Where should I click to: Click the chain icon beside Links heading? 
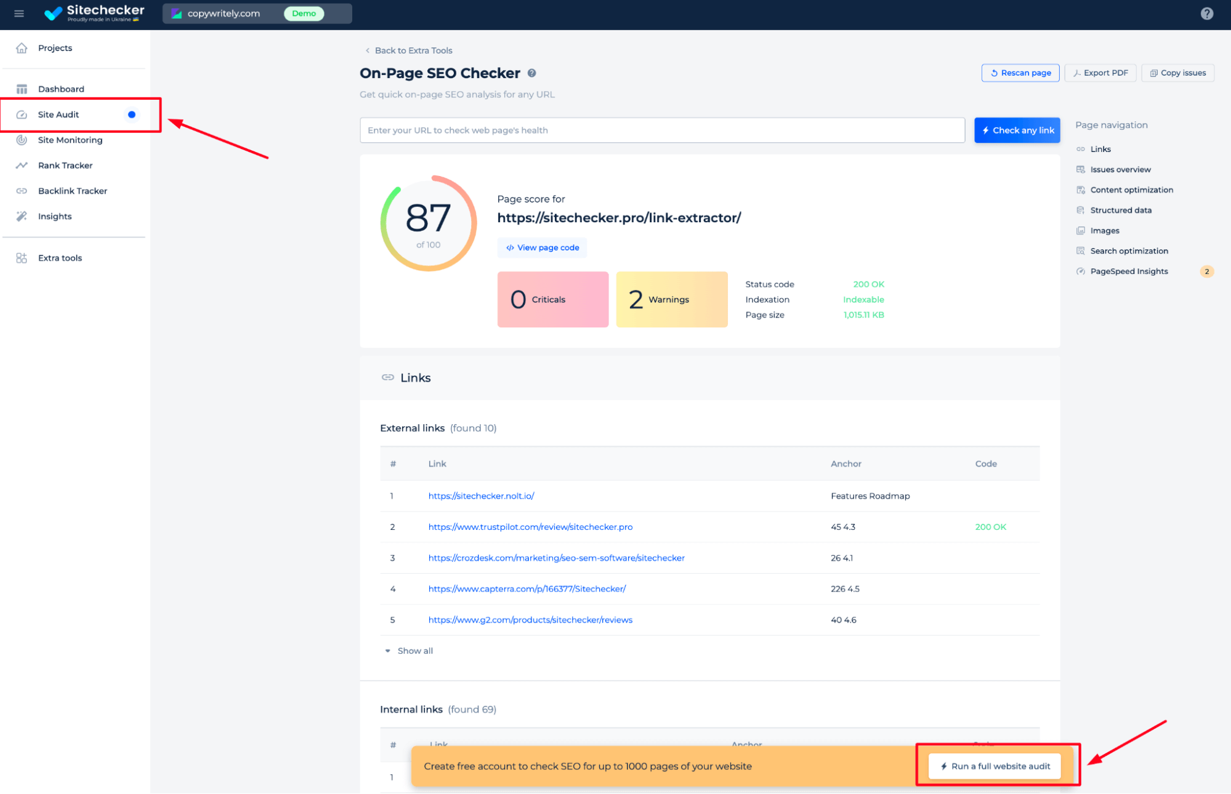(387, 377)
